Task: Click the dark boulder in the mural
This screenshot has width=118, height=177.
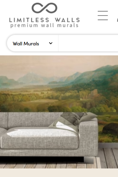Action: click(110, 129)
